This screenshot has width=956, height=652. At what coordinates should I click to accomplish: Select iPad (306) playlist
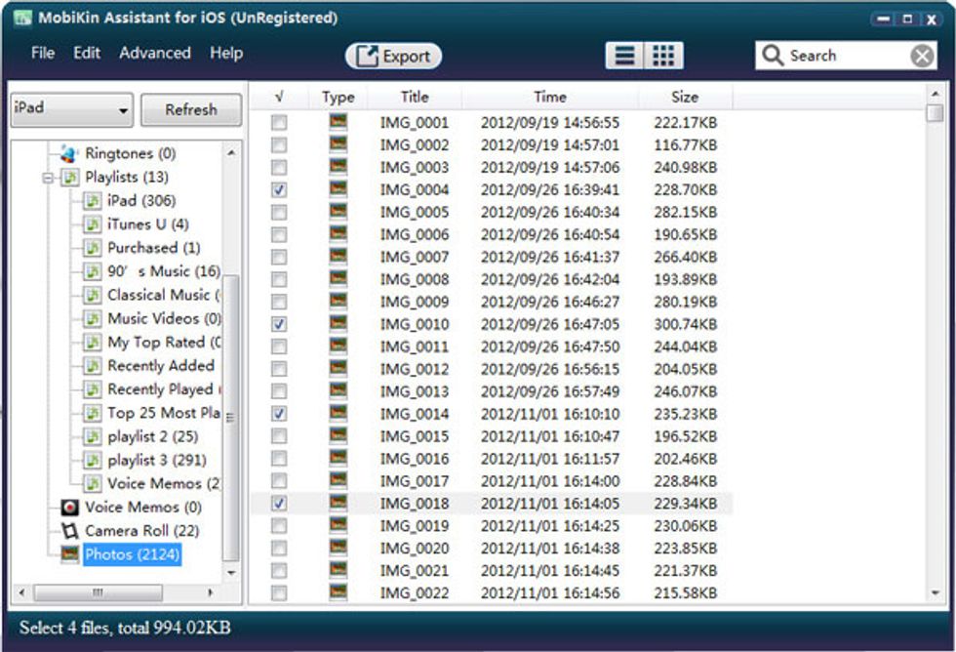141,201
